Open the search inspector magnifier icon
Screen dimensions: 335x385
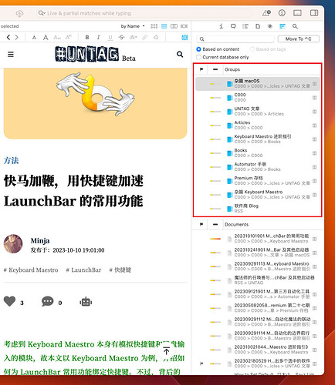[295, 26]
